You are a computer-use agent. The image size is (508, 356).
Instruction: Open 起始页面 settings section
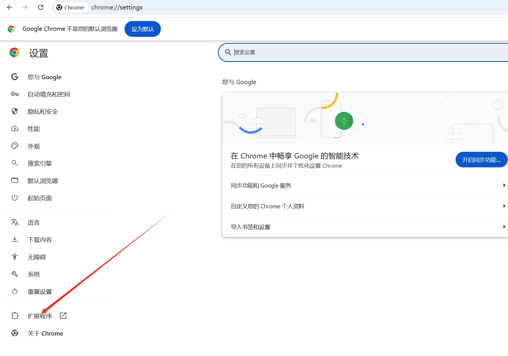click(40, 198)
